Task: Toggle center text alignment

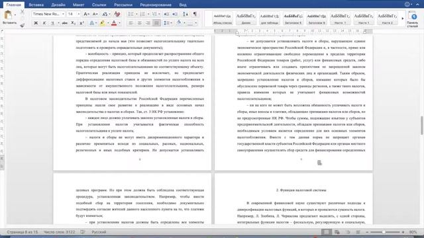Action: (139, 23)
